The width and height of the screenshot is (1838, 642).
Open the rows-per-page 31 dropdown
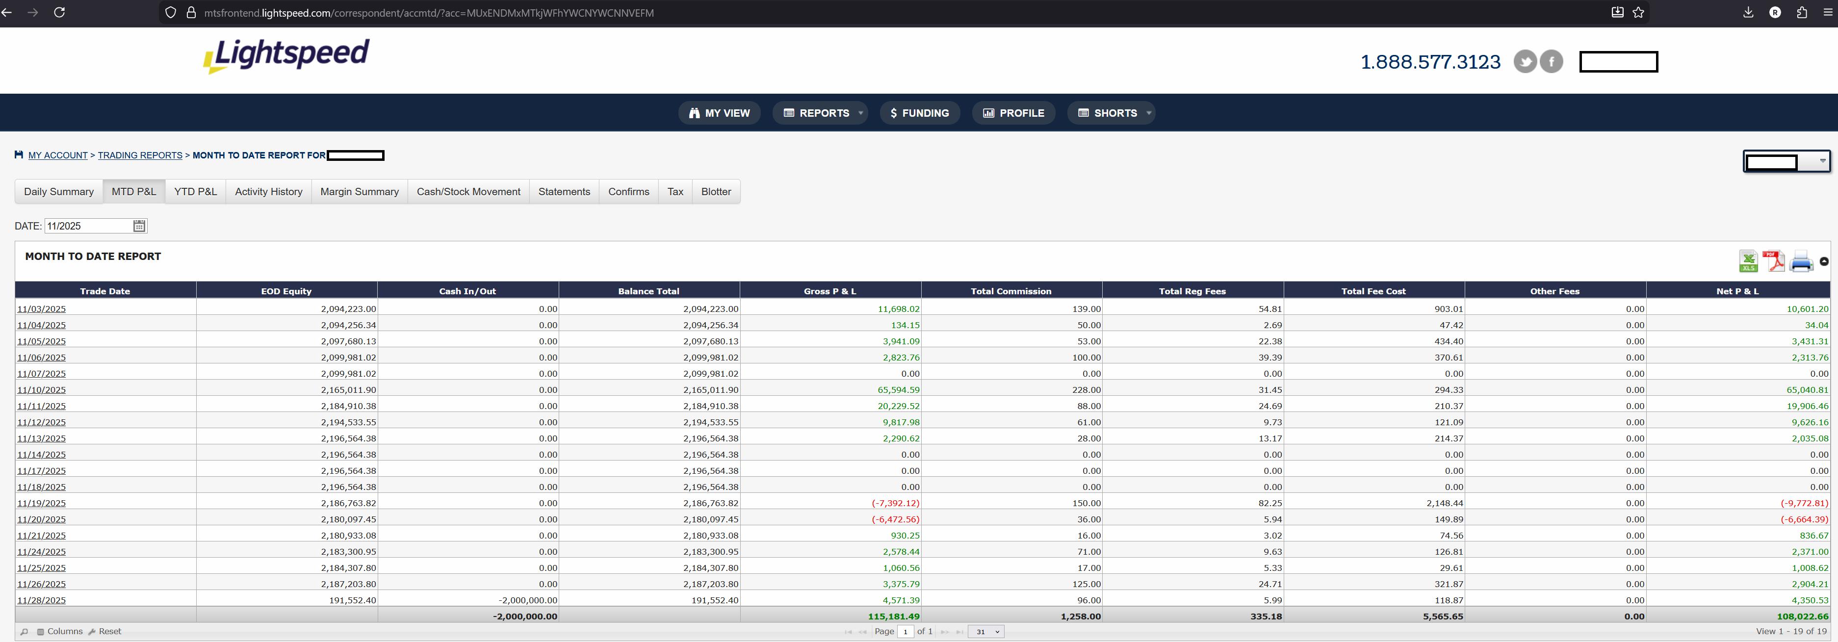986,632
